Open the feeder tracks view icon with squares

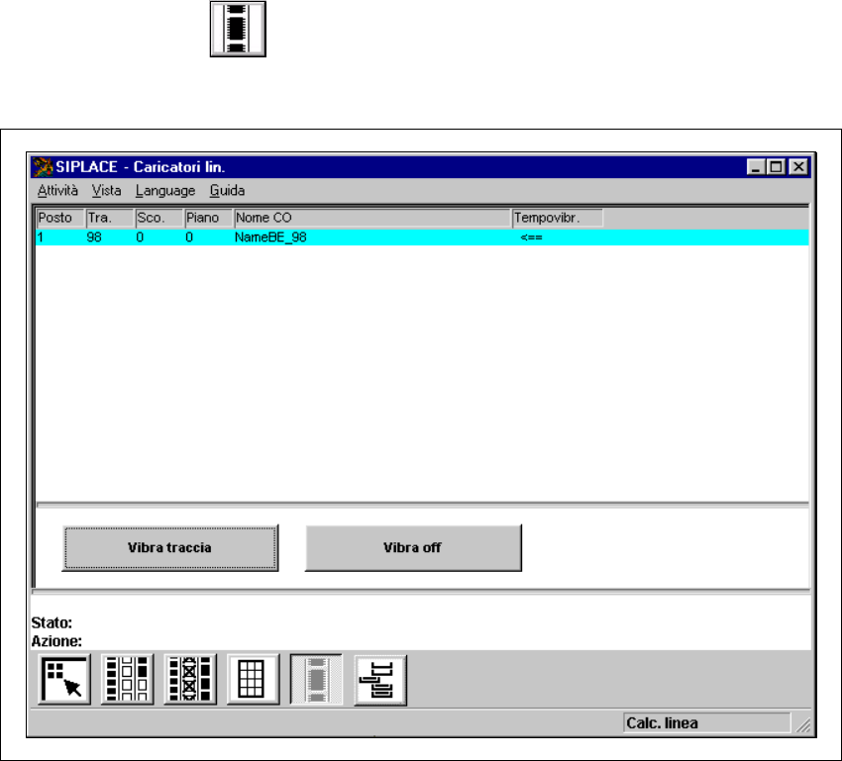127,680
